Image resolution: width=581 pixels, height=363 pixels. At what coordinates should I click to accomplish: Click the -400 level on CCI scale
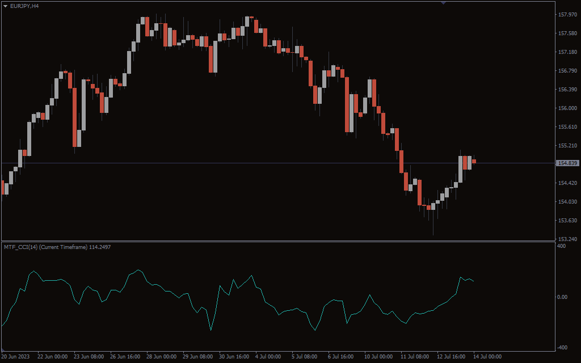click(x=561, y=348)
